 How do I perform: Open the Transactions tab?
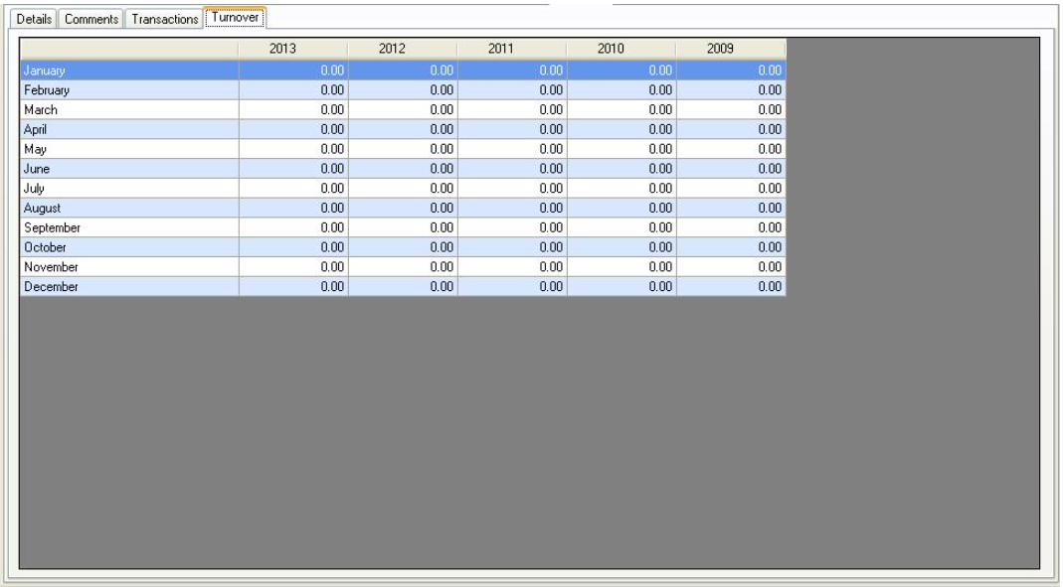pyautogui.click(x=165, y=19)
